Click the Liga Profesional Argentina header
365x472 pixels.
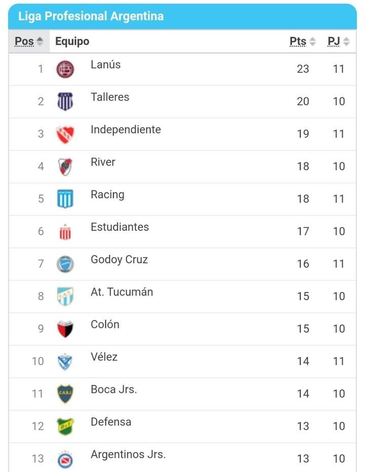click(x=91, y=16)
